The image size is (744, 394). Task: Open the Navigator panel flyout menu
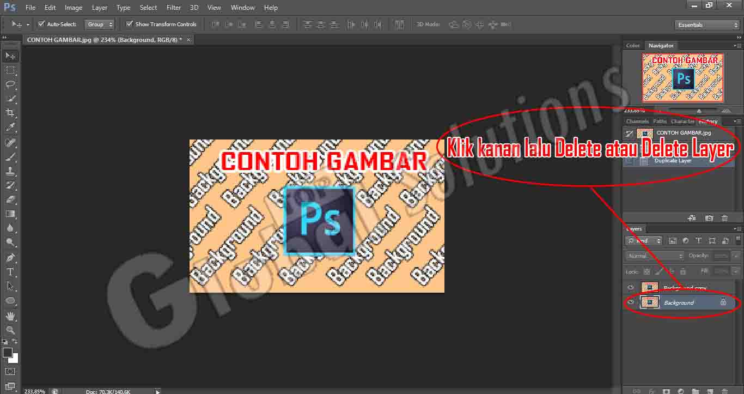pos(737,45)
